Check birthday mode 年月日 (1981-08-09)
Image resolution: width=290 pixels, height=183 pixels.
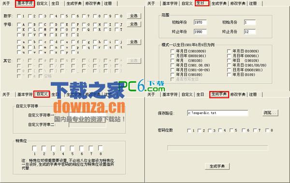(x=172, y=70)
